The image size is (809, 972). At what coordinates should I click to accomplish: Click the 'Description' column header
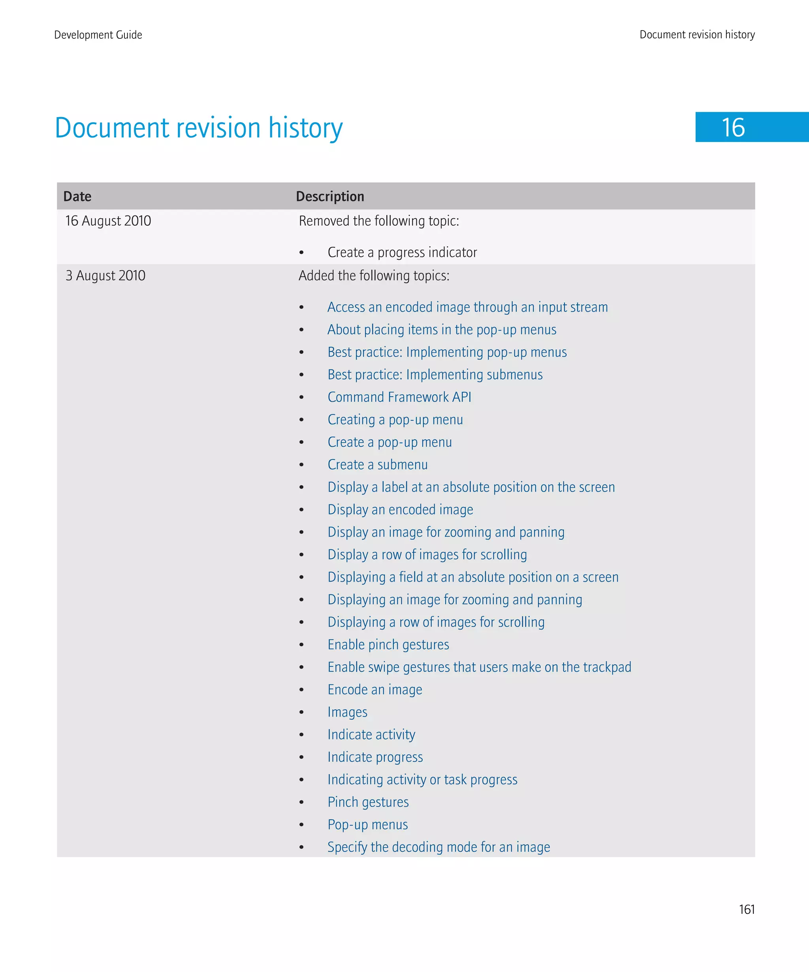(x=330, y=197)
